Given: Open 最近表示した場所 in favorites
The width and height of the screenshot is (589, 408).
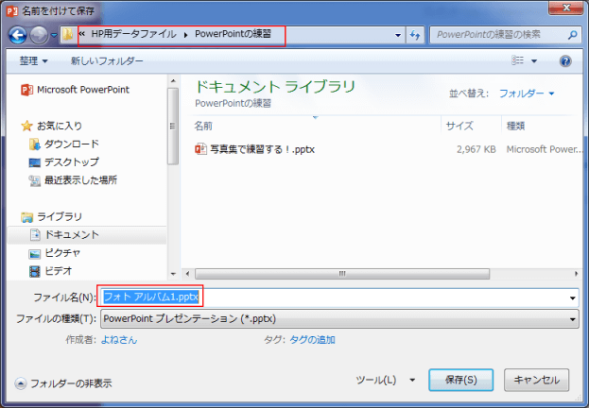Looking at the screenshot, I should (x=73, y=180).
